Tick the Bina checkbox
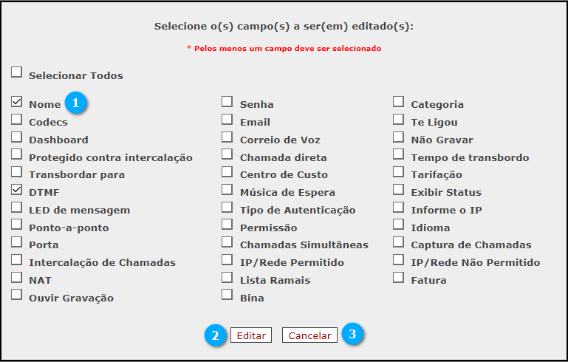 [227, 295]
